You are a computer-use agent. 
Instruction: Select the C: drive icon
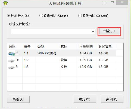pyautogui.click(x=12, y=54)
